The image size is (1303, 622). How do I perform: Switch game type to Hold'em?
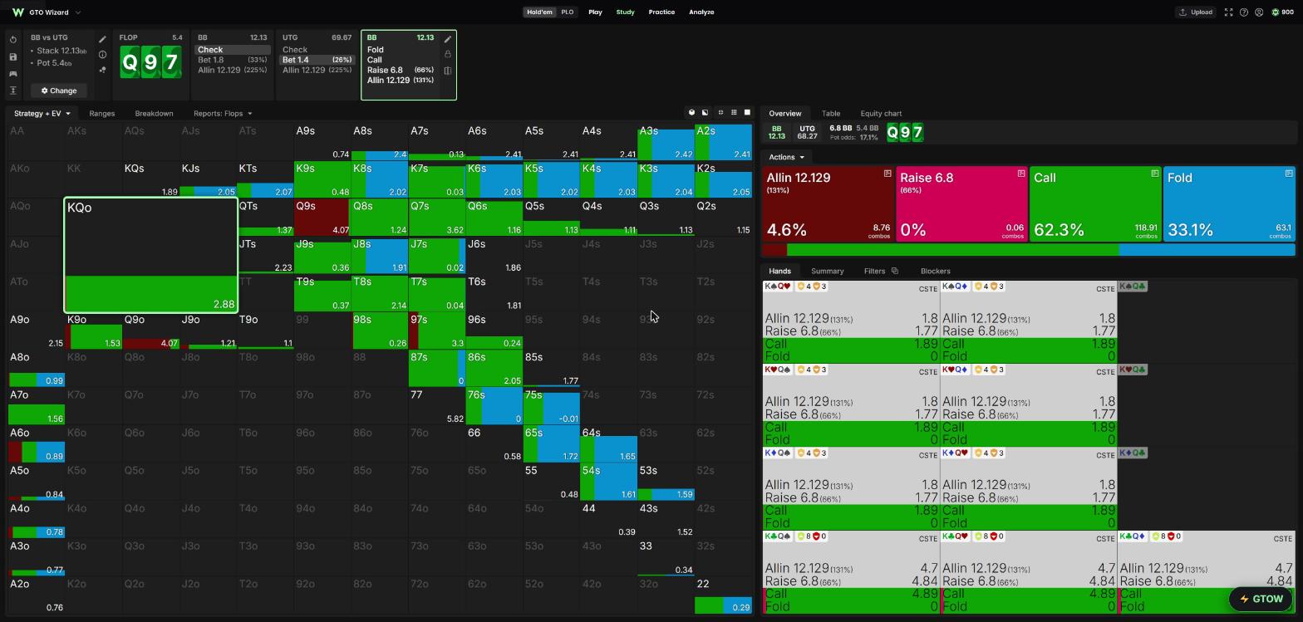click(539, 12)
